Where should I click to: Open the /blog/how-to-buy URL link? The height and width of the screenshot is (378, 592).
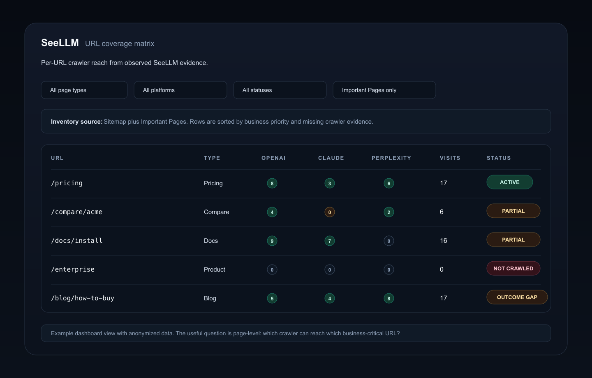pyautogui.click(x=83, y=298)
